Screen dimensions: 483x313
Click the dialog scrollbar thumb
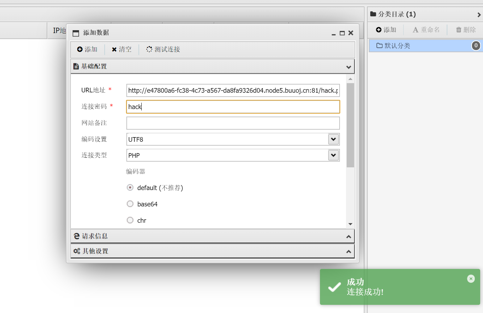click(x=350, y=125)
